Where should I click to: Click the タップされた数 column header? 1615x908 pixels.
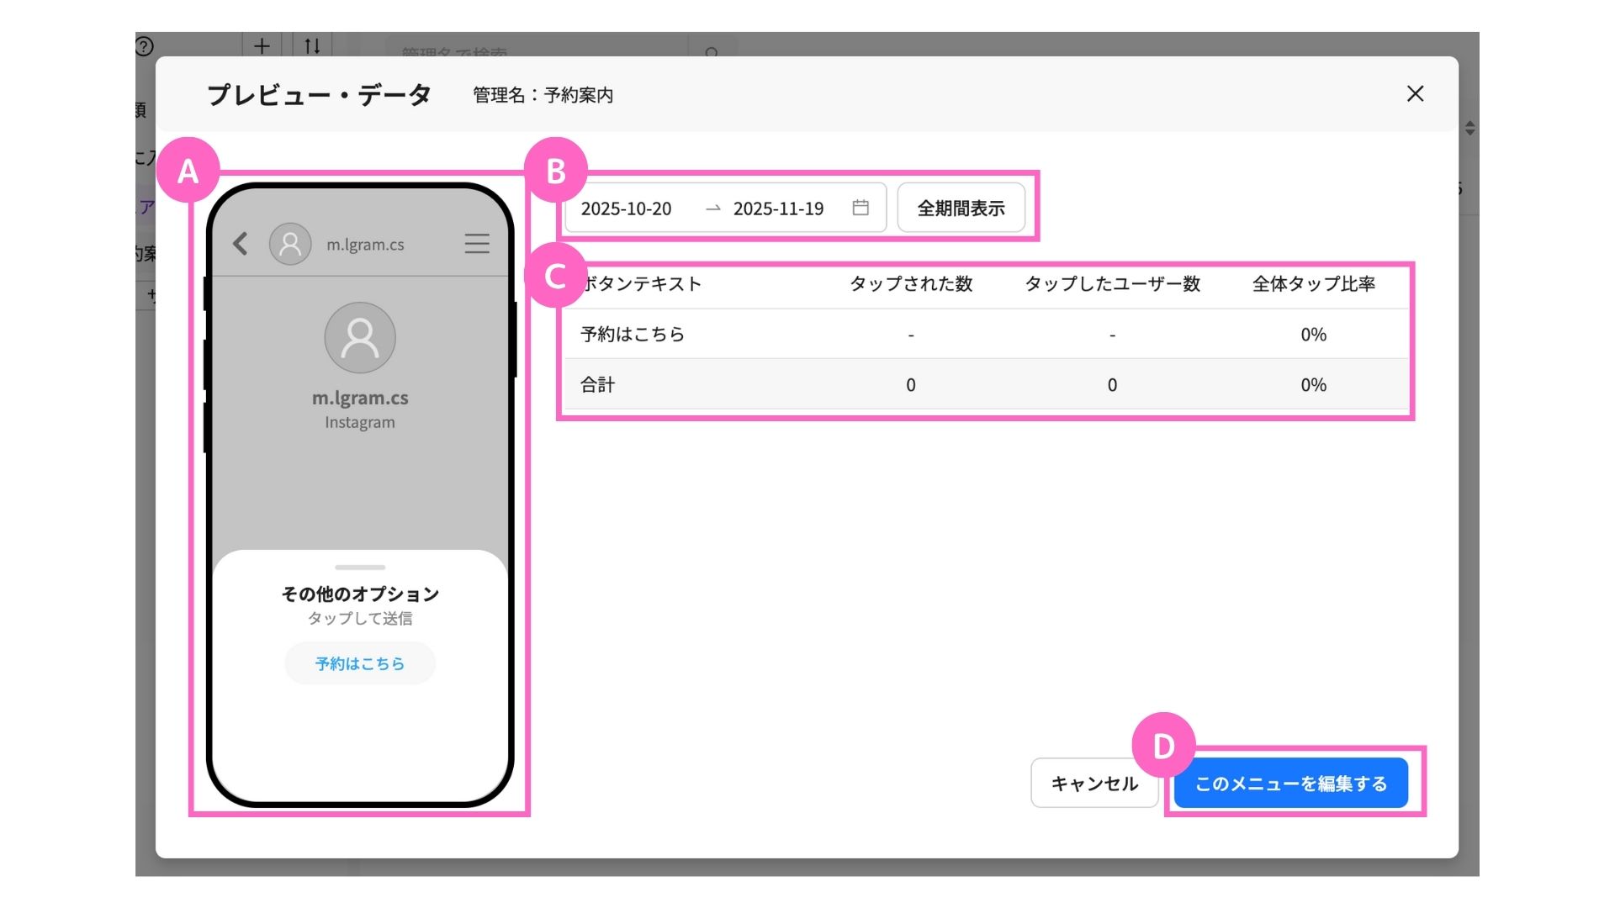[910, 284]
